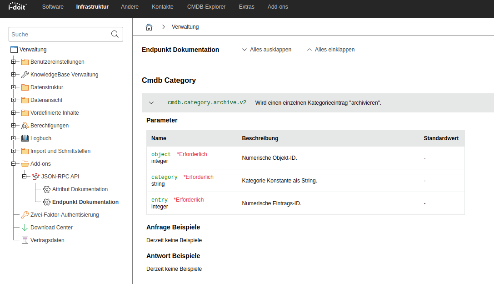Screen dimensions: 494x284
Task: Expand the Datenstruktur tree node
Action: tap(13, 87)
